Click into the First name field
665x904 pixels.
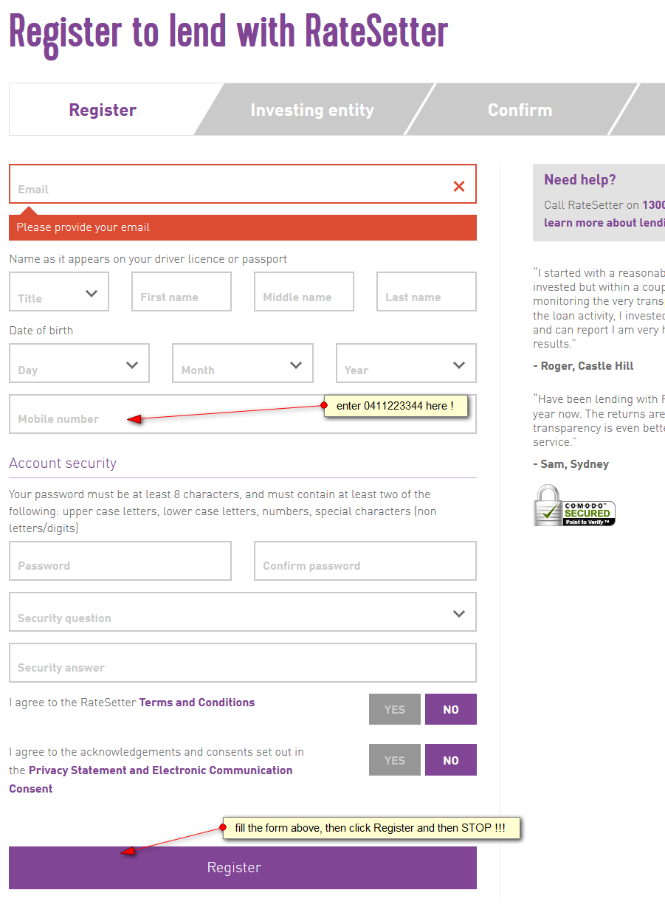pyautogui.click(x=182, y=291)
